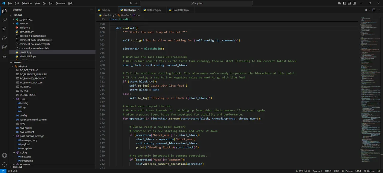Open the Go menu

click(44, 3)
